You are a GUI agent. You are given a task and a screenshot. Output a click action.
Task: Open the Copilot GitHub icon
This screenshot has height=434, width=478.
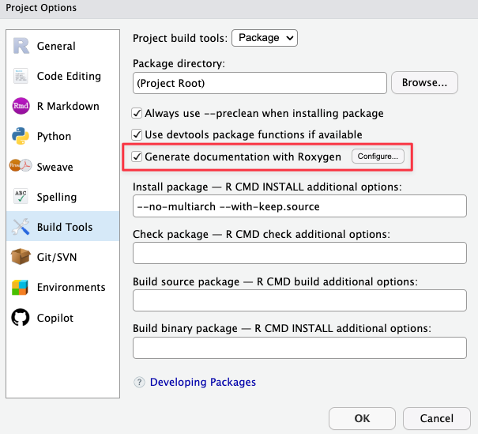(21, 318)
